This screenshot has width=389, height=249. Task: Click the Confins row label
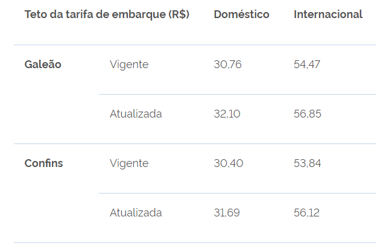[43, 163]
